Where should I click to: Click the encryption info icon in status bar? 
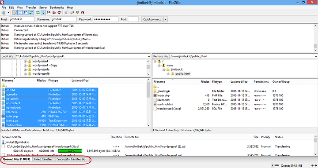tap(273, 165)
